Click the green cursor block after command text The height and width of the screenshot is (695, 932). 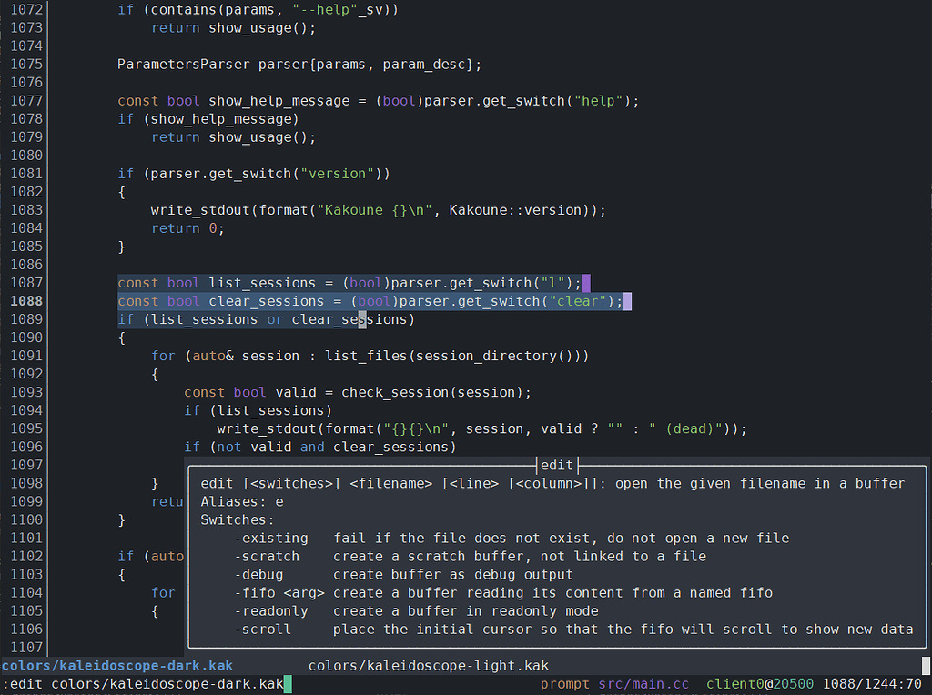pos(287,683)
